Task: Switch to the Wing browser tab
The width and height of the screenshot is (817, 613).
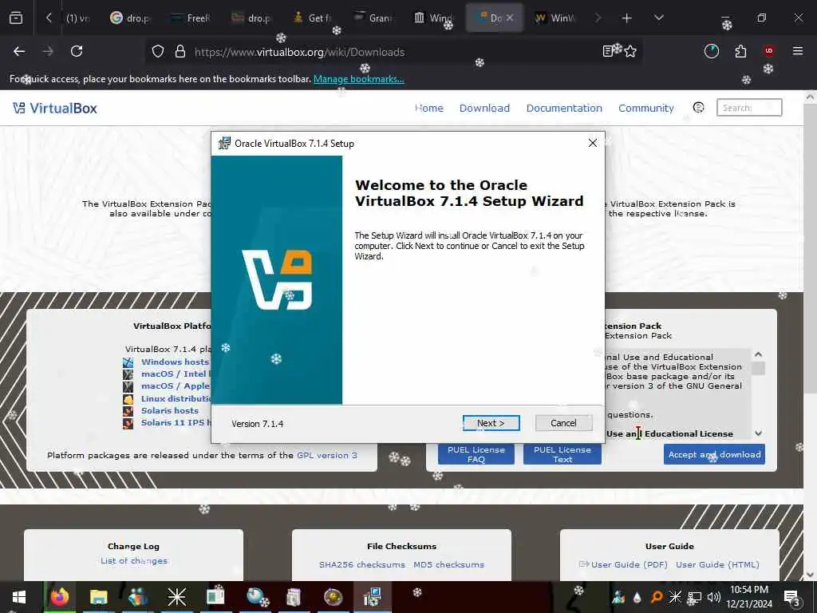Action: (433, 18)
